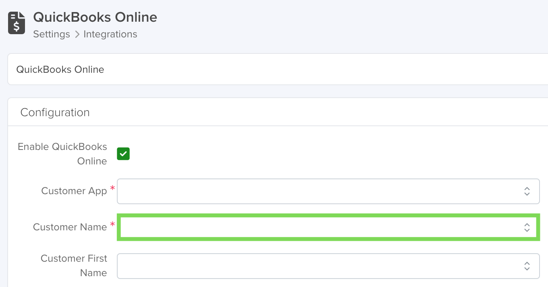The width and height of the screenshot is (548, 287).
Task: Click the Configuration section header
Action: pos(55,112)
